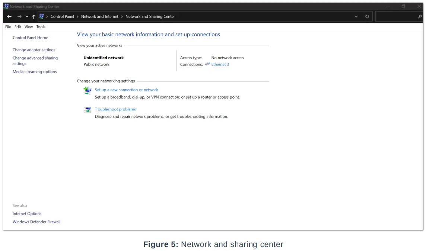Open the recent locations dropdown
Screen dimensions: 426x251
coord(27,16)
